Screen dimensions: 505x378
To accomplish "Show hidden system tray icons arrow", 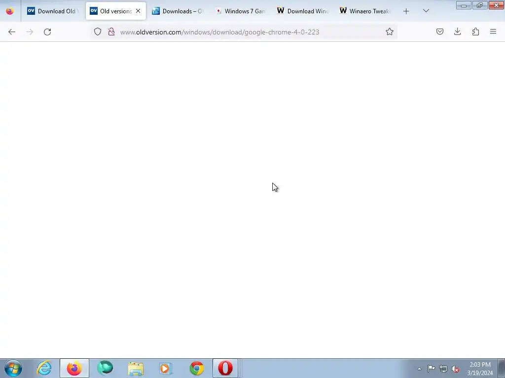I will click(419, 369).
